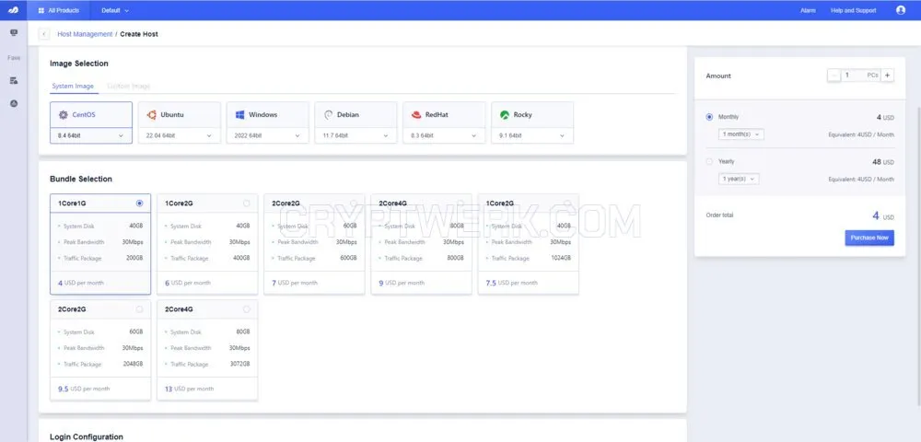The width and height of the screenshot is (921, 442).
Task: Click the 1024GB traffic package value
Action: click(x=560, y=258)
